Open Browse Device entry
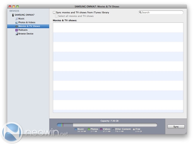194x144 pixels. [26, 33]
